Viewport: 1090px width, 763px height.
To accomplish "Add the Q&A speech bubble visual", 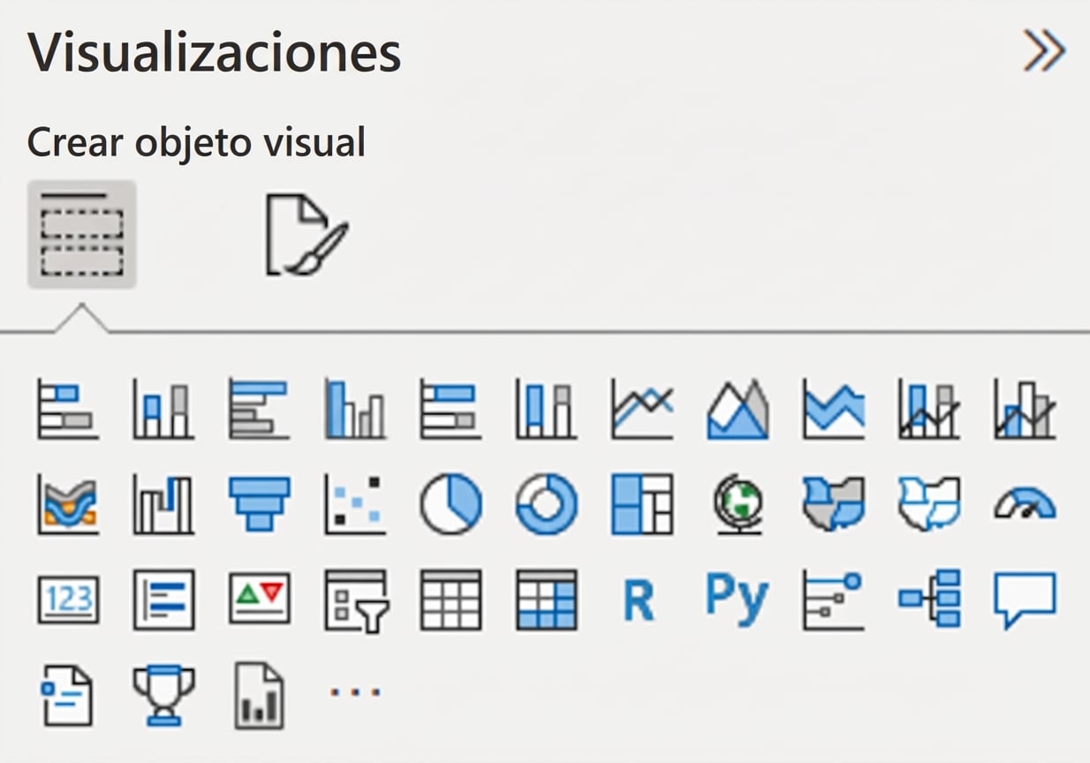I will (x=1025, y=601).
